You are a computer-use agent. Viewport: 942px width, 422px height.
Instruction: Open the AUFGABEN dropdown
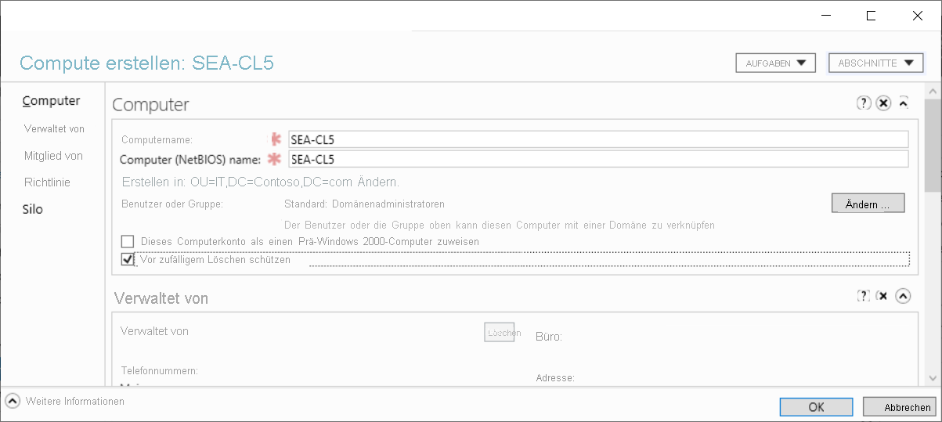pos(776,63)
